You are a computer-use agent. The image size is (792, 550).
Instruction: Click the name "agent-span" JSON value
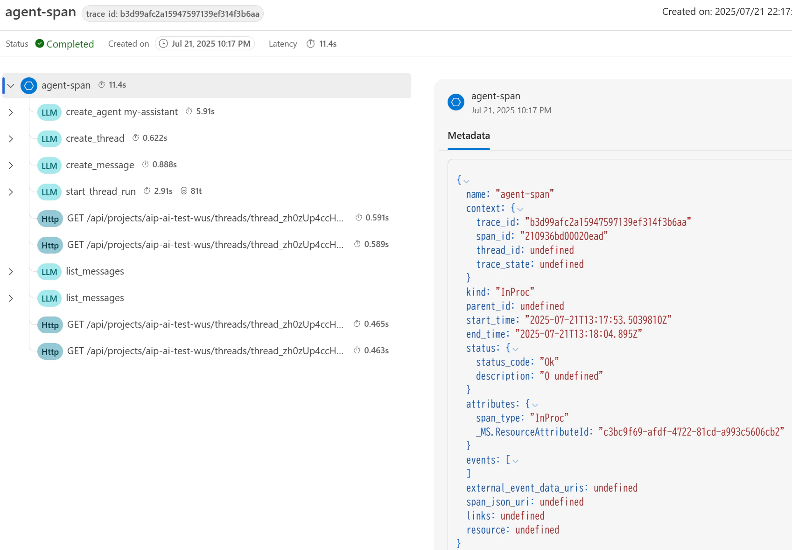pyautogui.click(x=525, y=194)
